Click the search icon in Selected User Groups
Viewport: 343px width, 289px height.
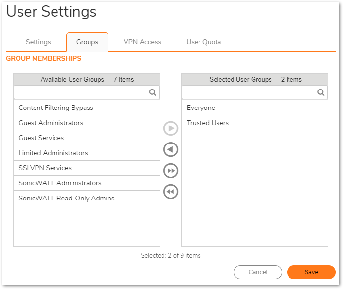[x=321, y=92]
